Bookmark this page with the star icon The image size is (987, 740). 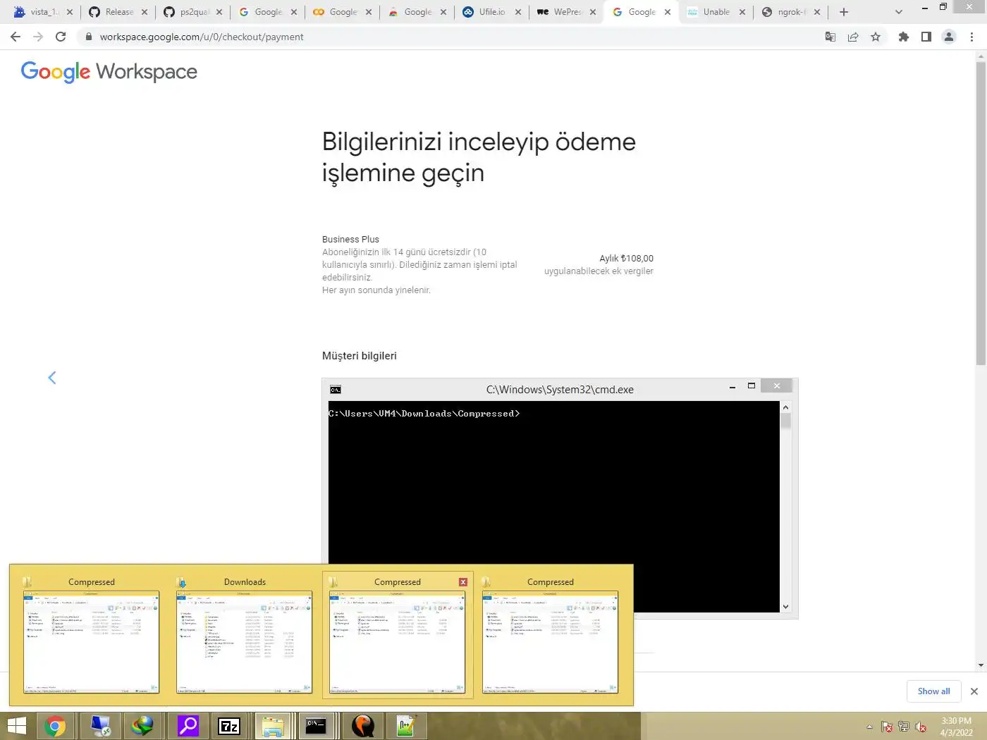pos(876,37)
